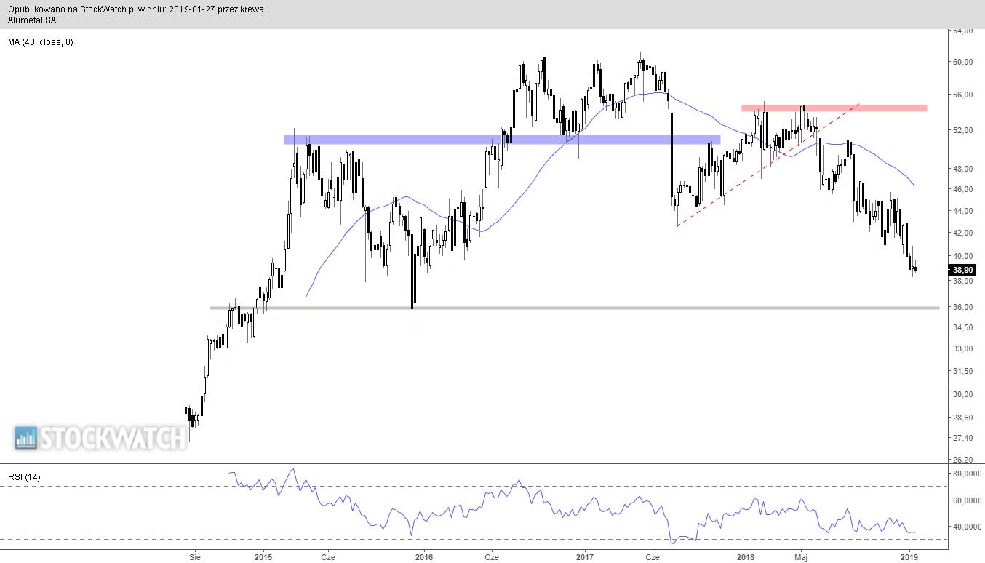Screen dimensions: 985x563
Task: Select the MA (40, close, 0) indicator label
Action: point(41,42)
